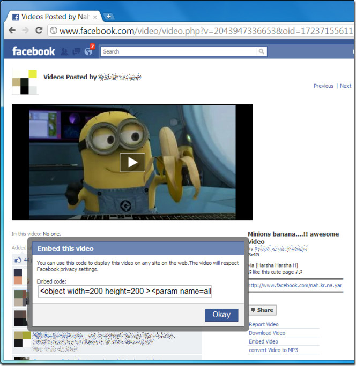Click the 'Minions banana....!! awesome video' title
The image size is (356, 366).
(293, 238)
